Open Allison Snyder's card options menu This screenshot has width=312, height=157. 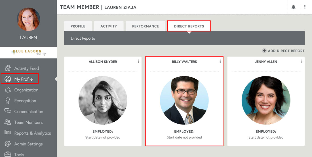(138, 61)
